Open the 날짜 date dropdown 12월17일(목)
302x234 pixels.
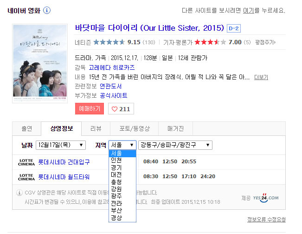point(61,145)
